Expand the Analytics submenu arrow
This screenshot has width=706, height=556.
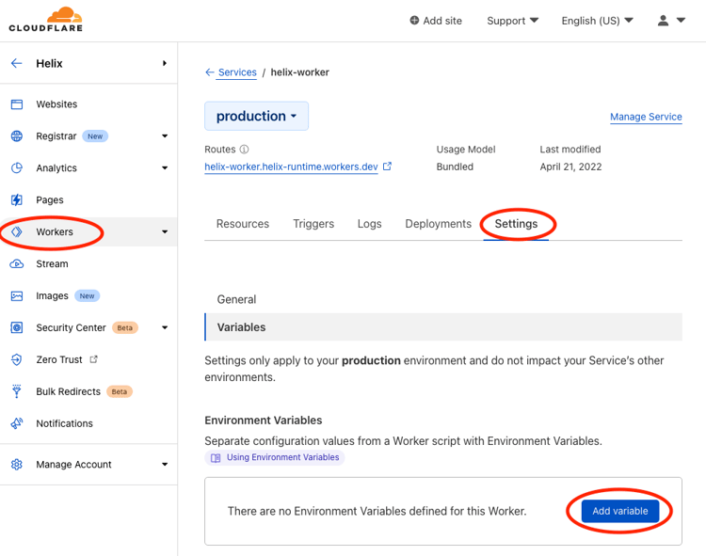[x=165, y=167]
